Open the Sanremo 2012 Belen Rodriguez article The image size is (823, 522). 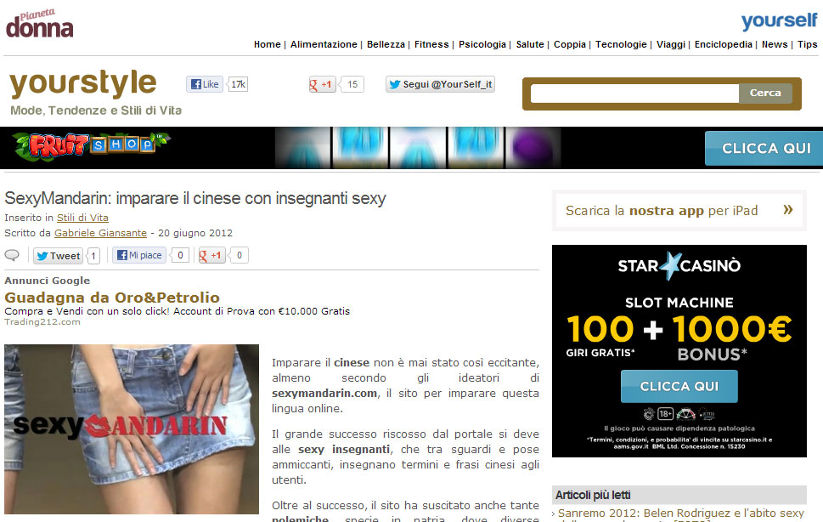click(x=681, y=514)
